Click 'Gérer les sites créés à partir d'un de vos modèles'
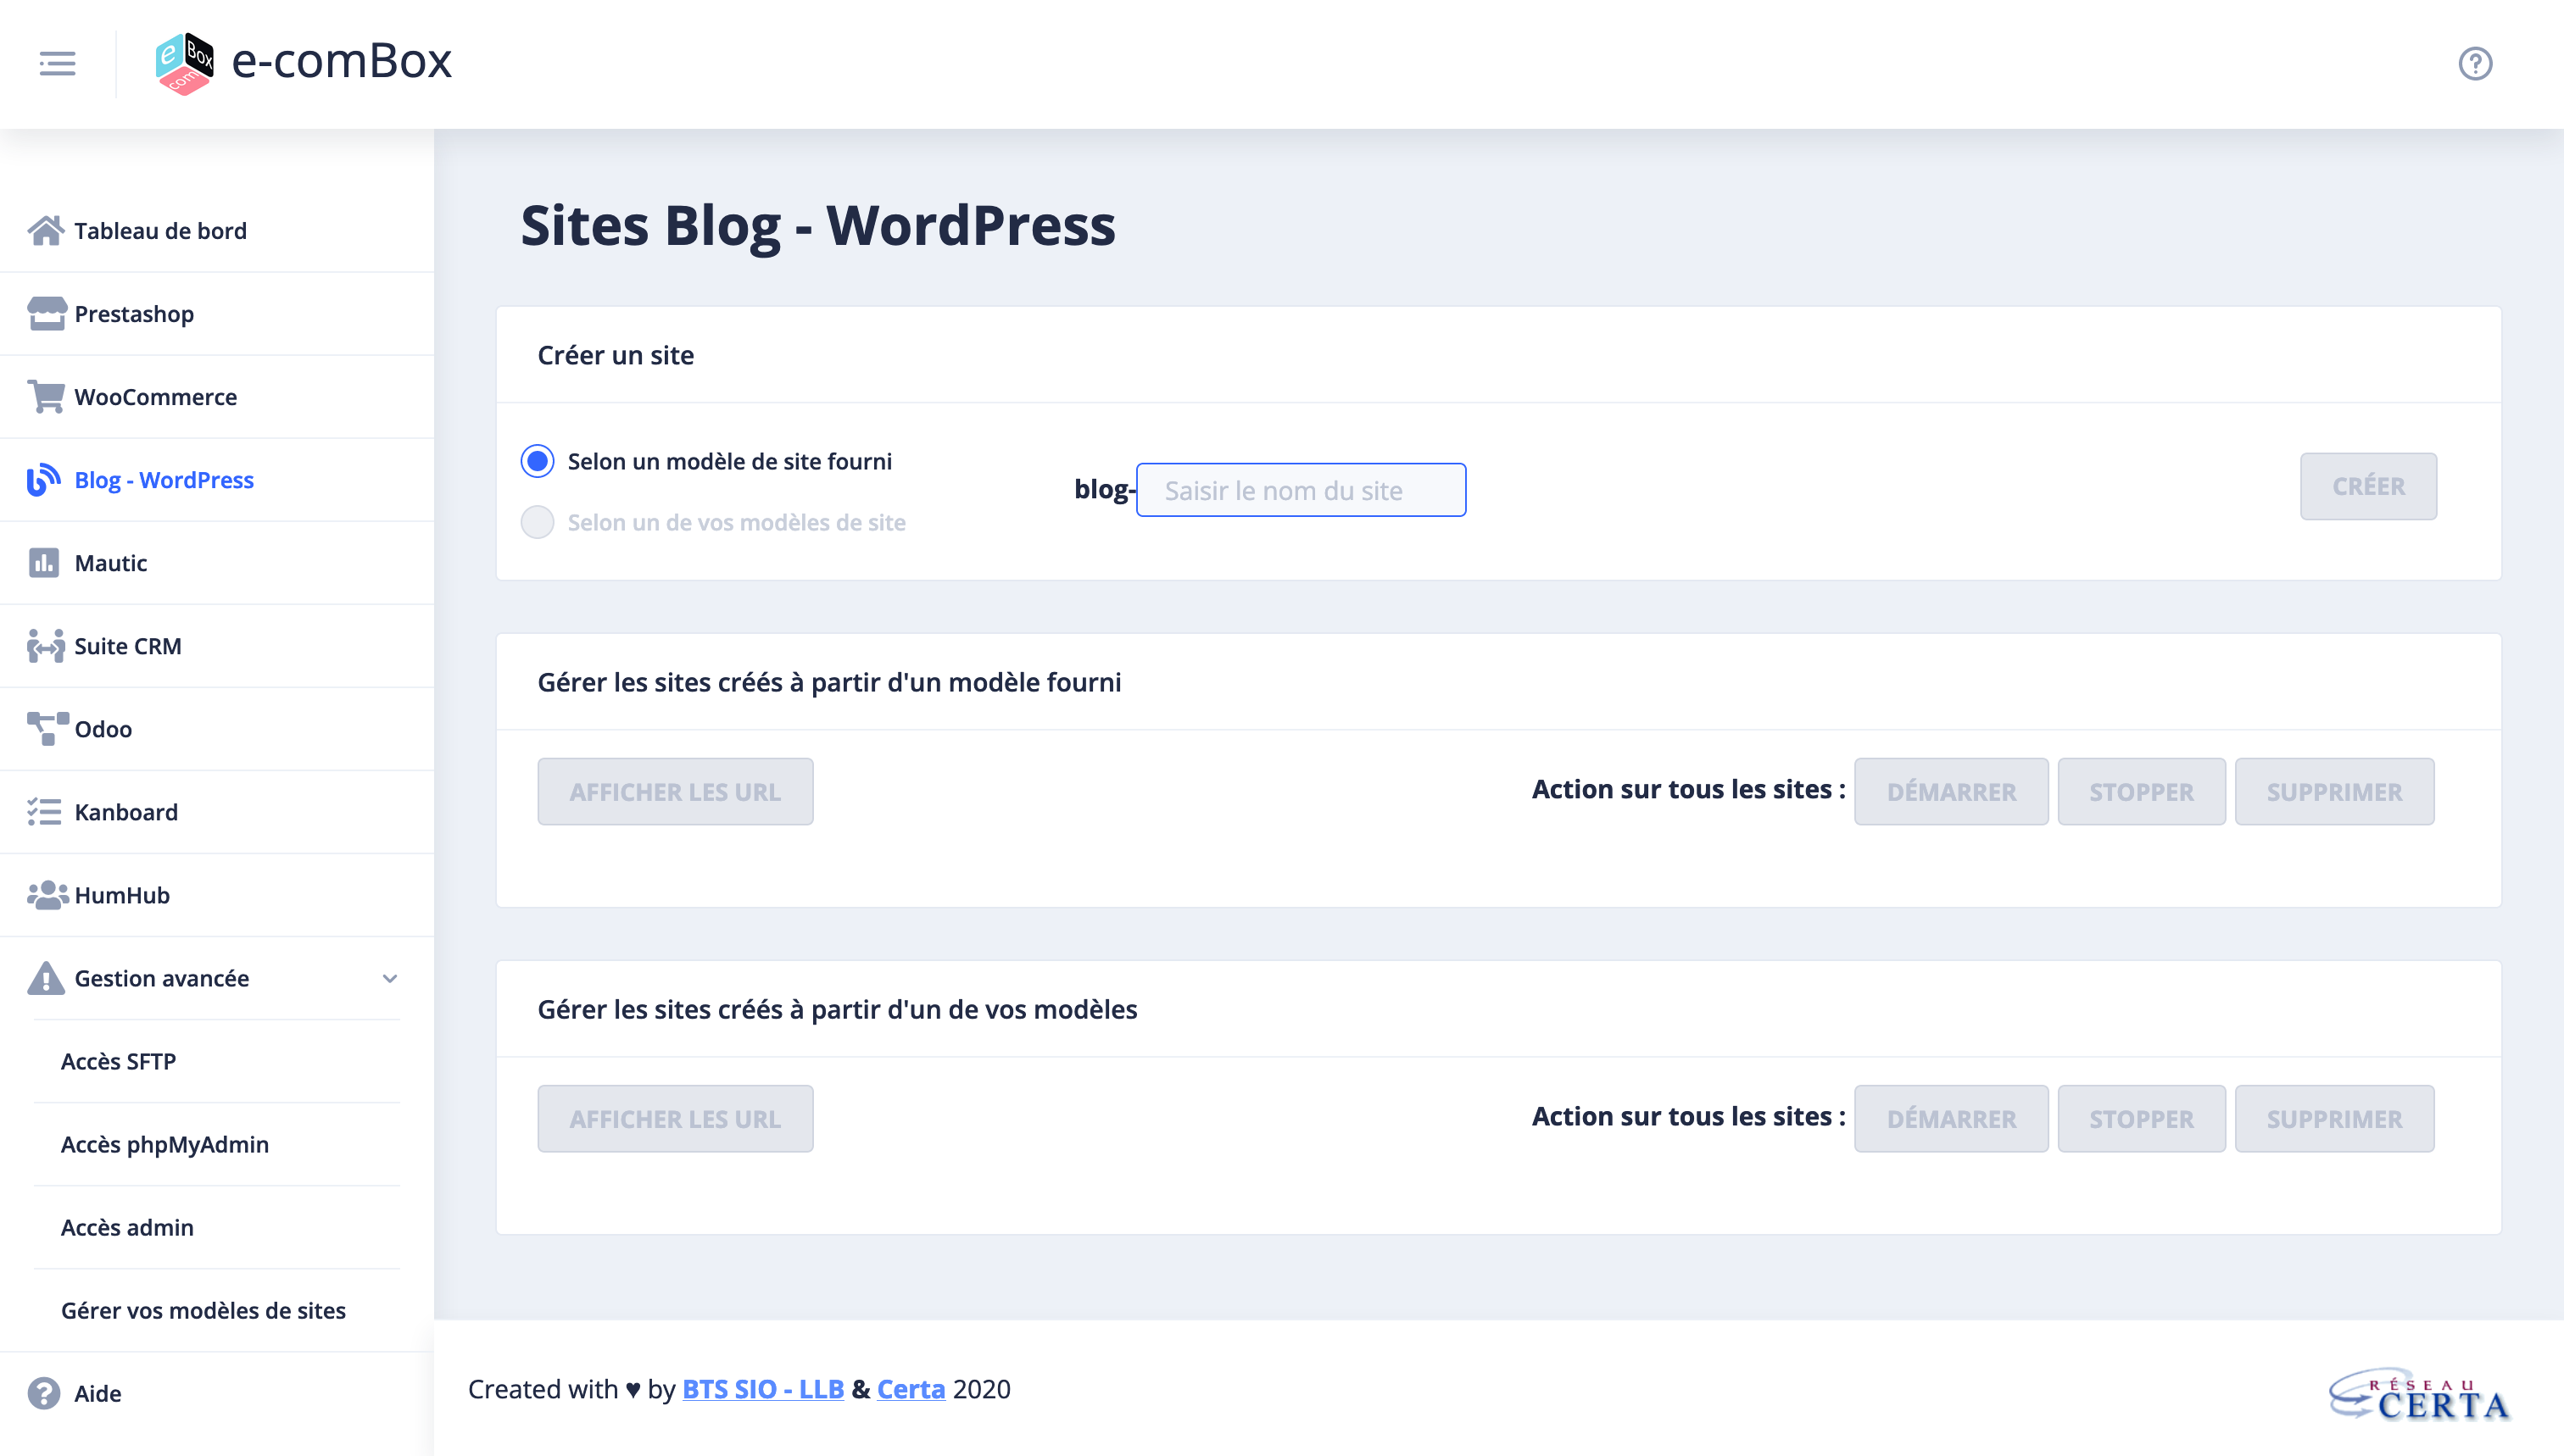 coord(838,1009)
